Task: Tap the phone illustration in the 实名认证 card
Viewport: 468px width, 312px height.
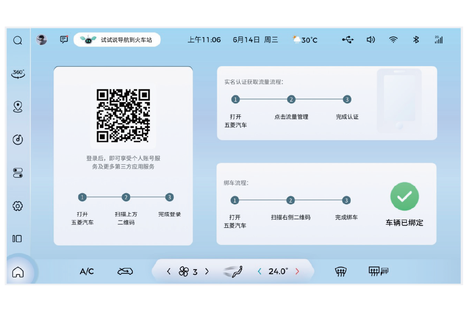Action: [399, 101]
